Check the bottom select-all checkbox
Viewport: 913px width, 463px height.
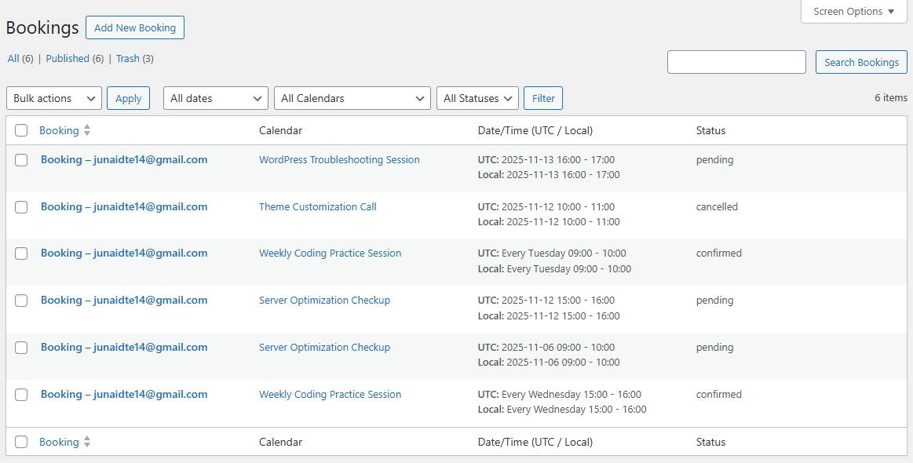[x=21, y=441]
